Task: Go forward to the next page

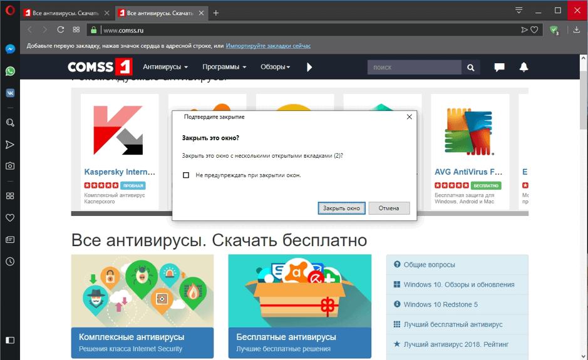Action: tap(45, 29)
